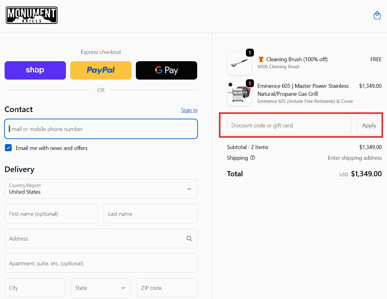Open the Country/Region dropdown

pyautogui.click(x=101, y=189)
